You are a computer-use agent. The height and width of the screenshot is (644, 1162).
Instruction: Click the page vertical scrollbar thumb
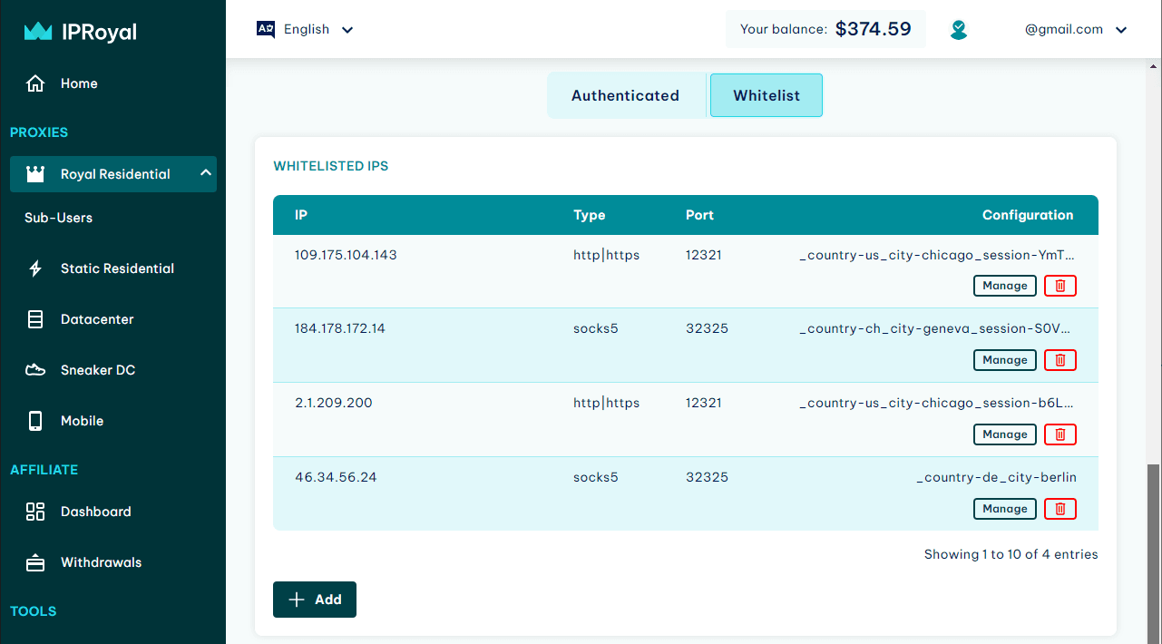click(1154, 553)
